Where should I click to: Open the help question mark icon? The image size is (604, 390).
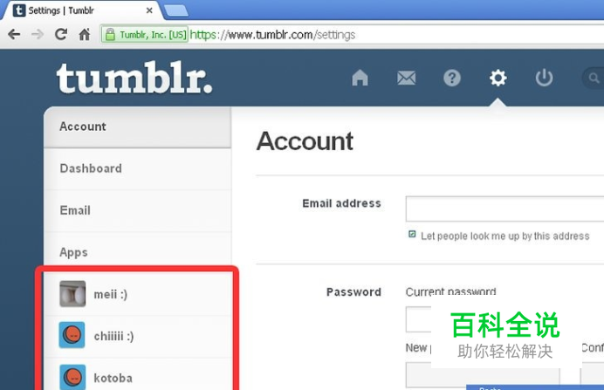pos(452,79)
